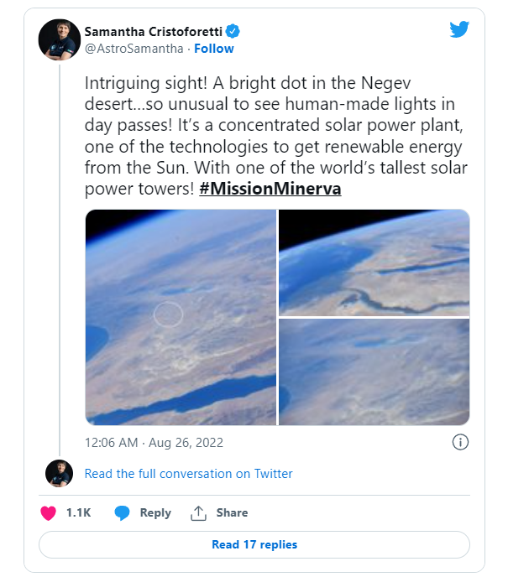
Task: Open the @AstroSamantha handle
Action: pos(134,49)
